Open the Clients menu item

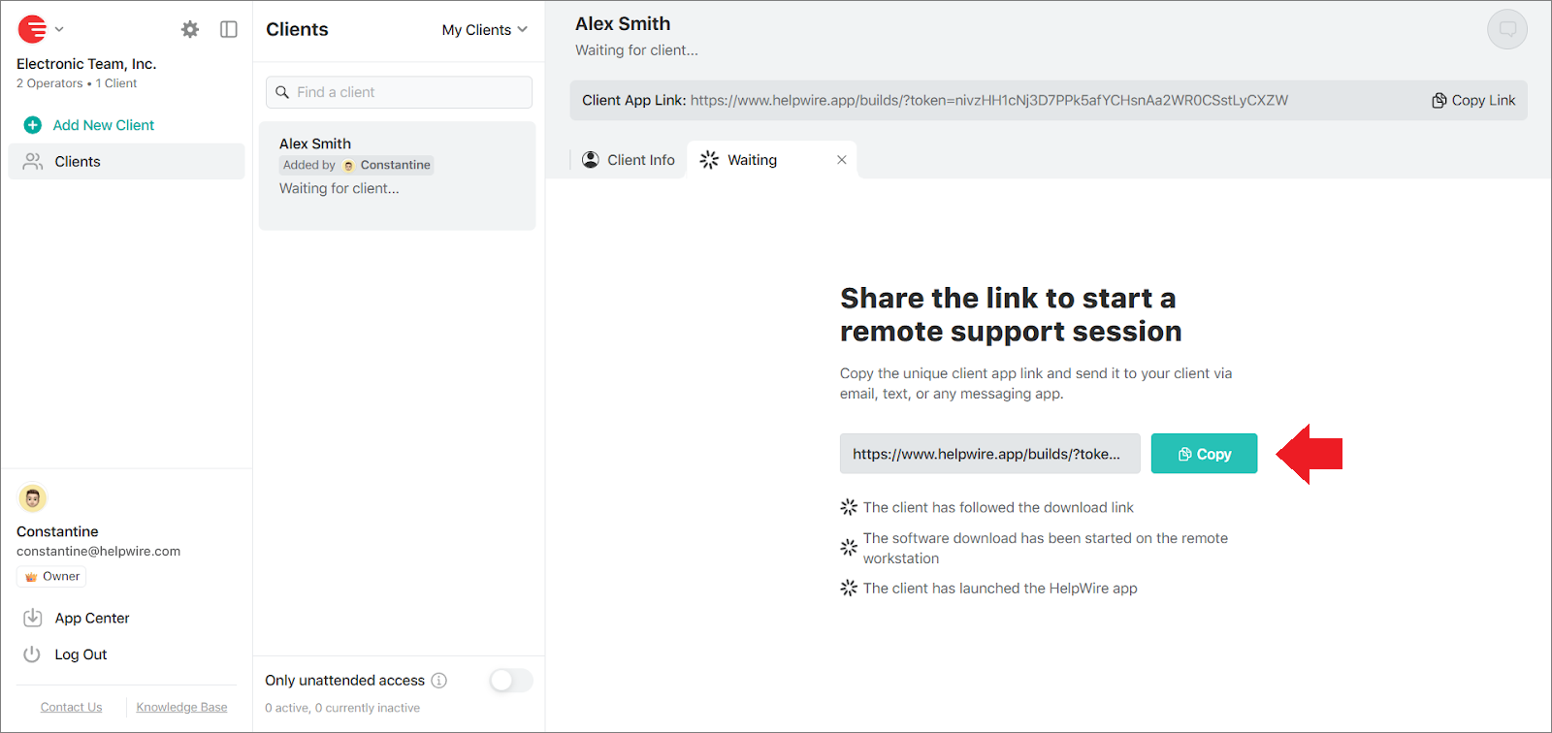coord(126,162)
